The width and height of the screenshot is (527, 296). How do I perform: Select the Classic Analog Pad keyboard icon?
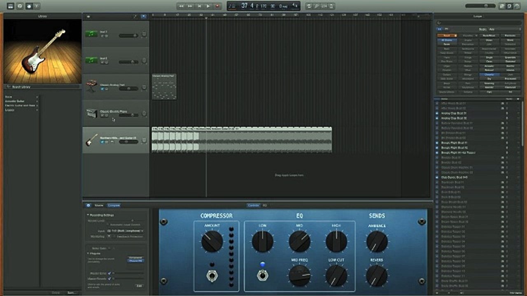pos(91,87)
